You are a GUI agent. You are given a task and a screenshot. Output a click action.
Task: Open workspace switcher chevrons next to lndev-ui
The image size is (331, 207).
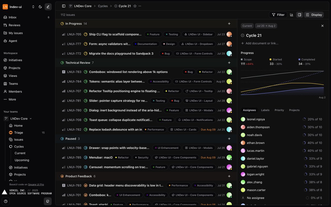(x=33, y=7)
